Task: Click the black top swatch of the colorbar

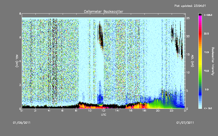Action: (200, 14)
